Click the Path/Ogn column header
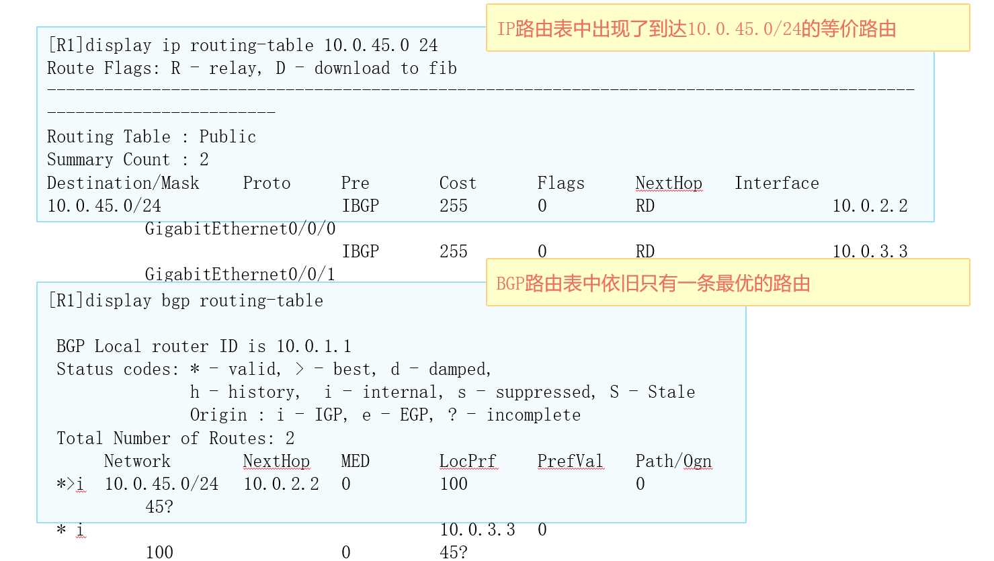This screenshot has height=561, width=994. point(673,462)
